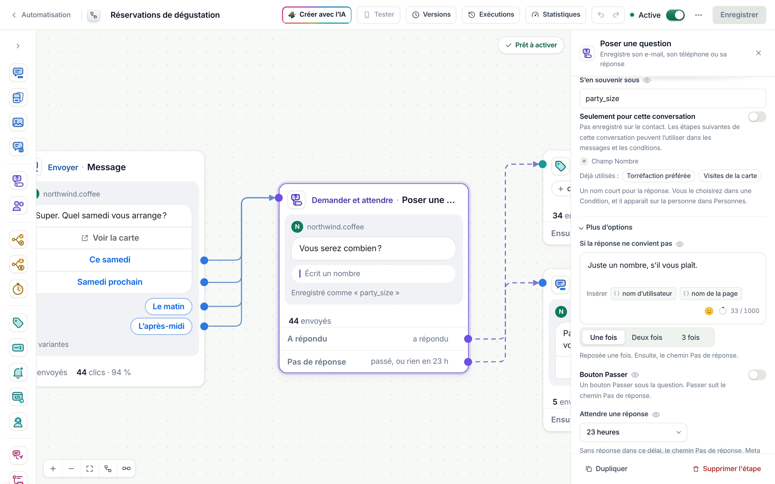This screenshot has width=775, height=484.
Task: Go back to Automatisation
Action: (x=41, y=15)
